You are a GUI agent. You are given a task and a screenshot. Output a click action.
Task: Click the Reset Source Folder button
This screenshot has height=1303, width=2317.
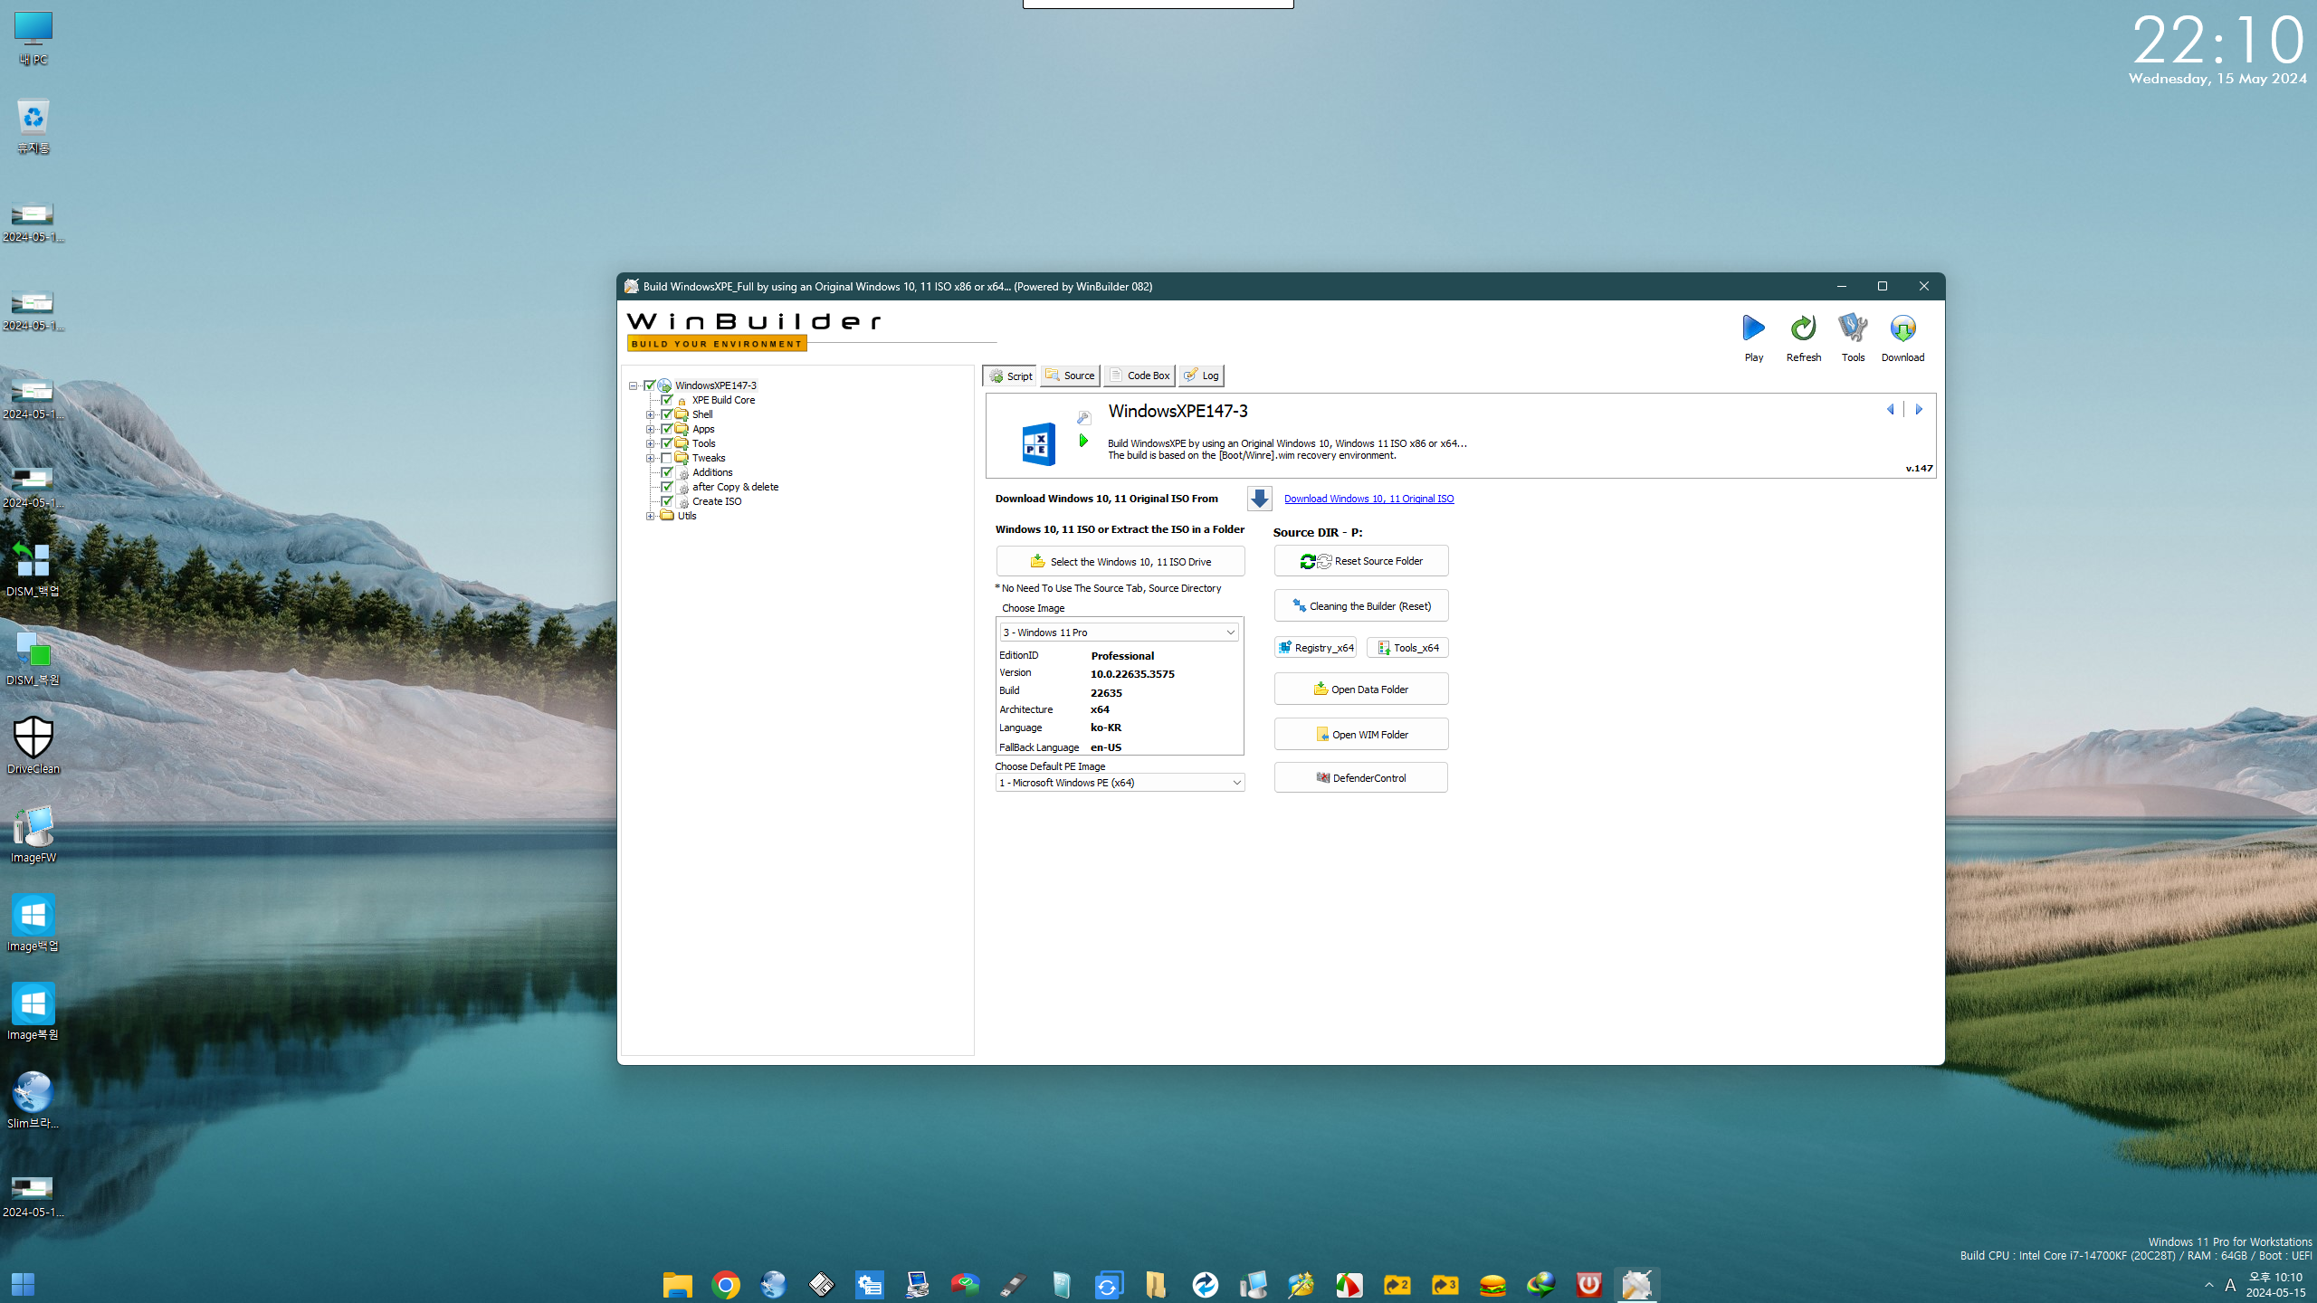coord(1361,561)
